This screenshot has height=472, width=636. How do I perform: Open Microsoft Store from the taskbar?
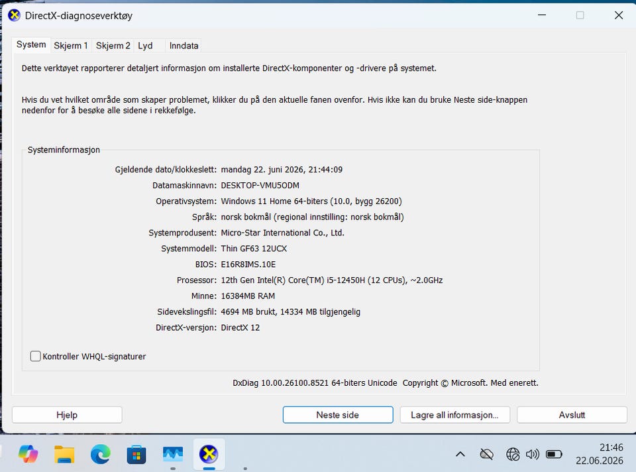[136, 455]
